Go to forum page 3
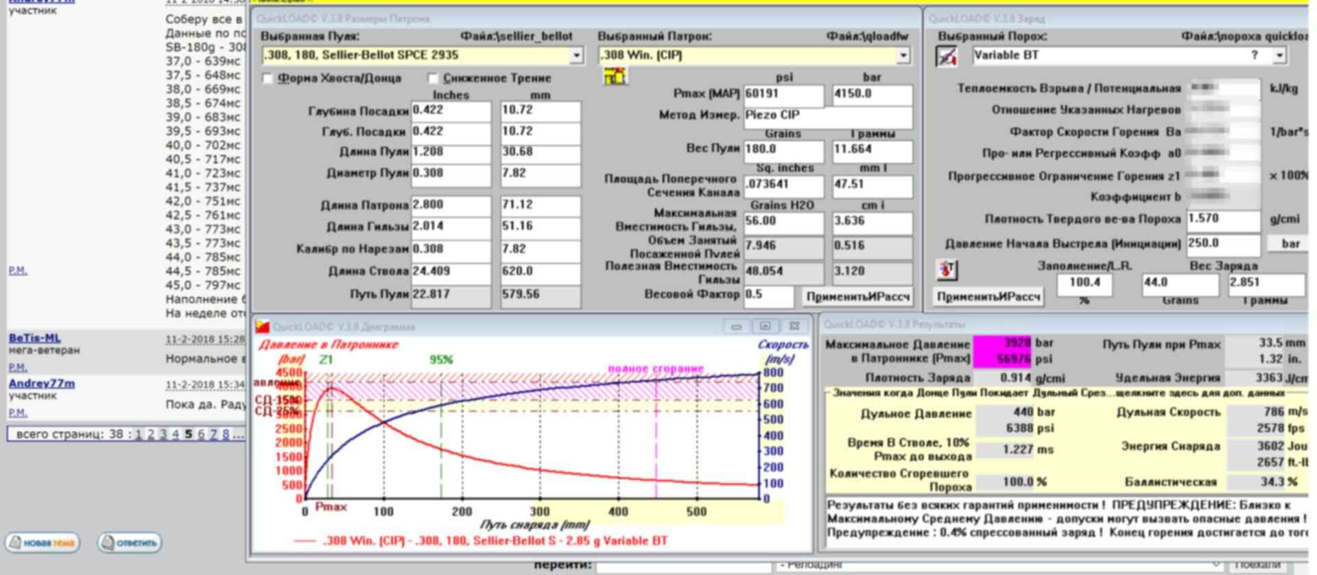Viewport: 1317px width, 575px height. (163, 434)
